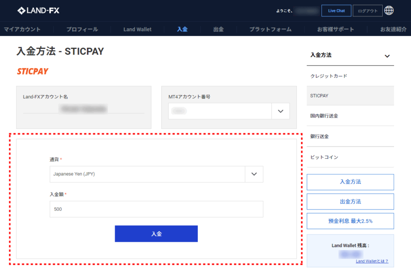Open お客様サポート menu item
411x271 pixels.
[x=336, y=29]
